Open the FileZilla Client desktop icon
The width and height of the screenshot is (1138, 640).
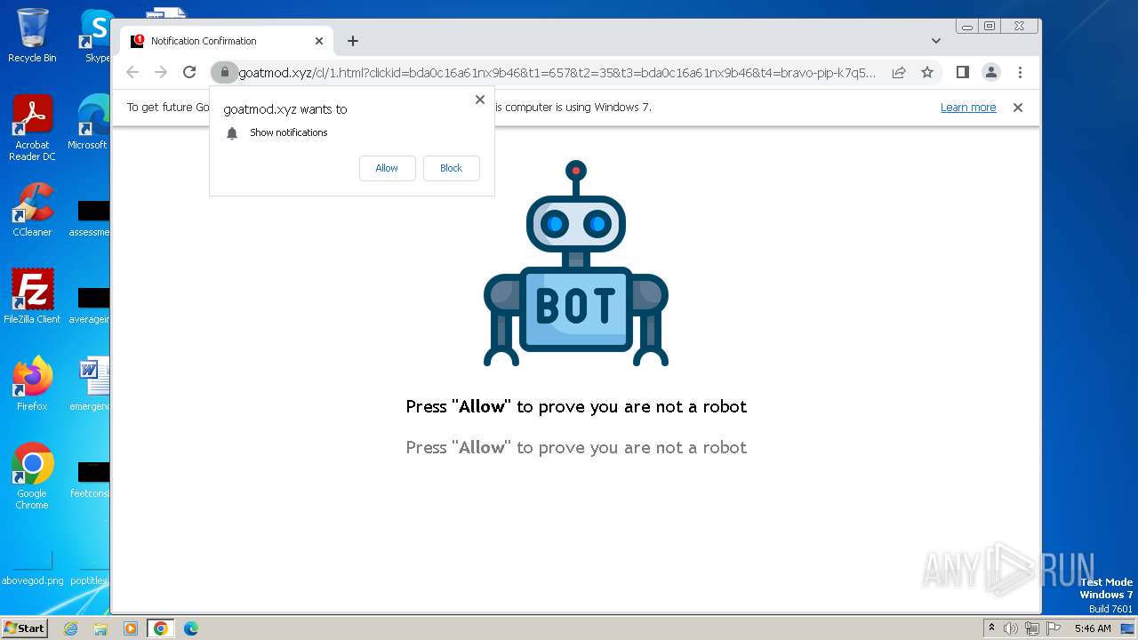(32, 297)
